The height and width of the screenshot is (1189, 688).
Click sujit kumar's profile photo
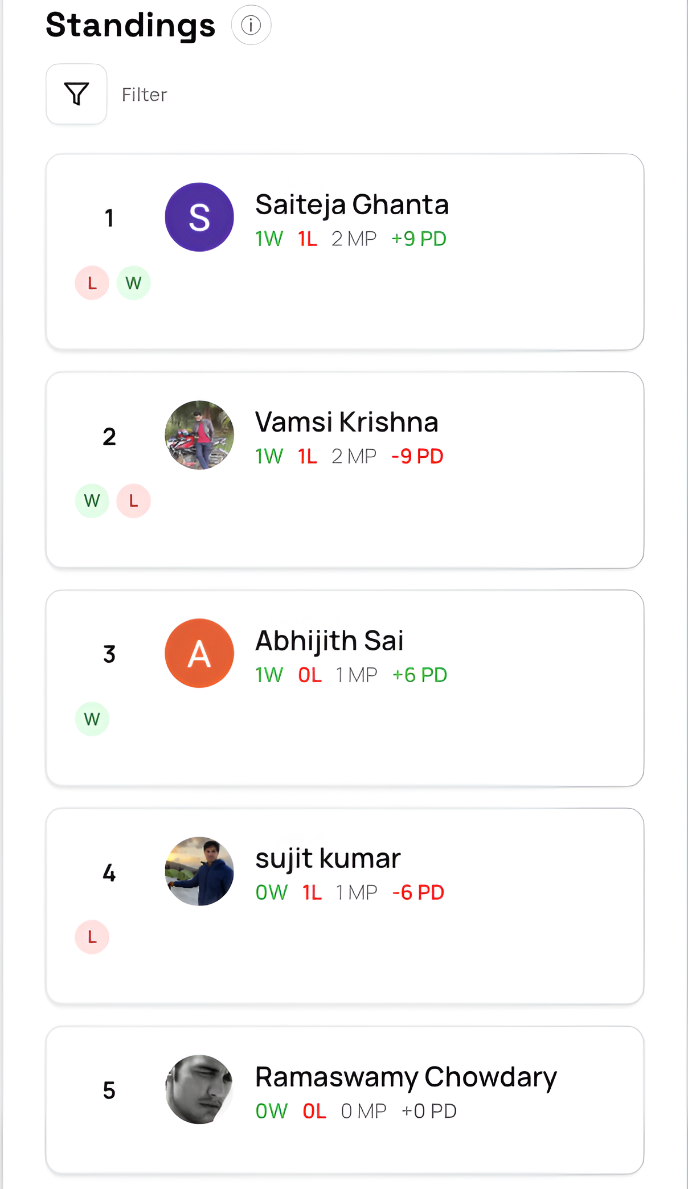pos(199,871)
